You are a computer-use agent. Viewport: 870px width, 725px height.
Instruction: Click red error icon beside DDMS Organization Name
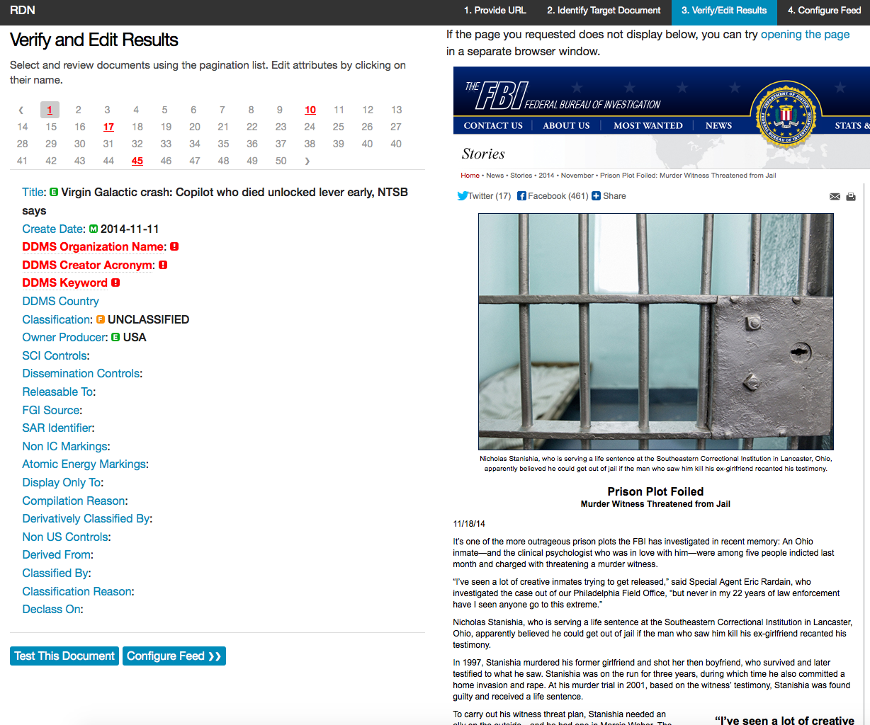[174, 246]
